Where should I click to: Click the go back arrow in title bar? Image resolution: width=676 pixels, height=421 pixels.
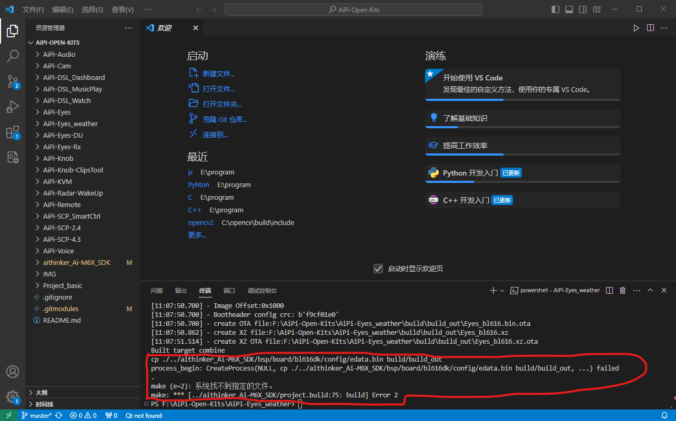pyautogui.click(x=199, y=9)
